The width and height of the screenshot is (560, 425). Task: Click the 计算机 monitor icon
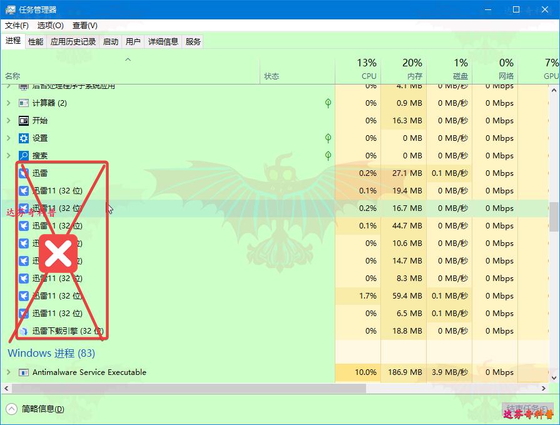(x=23, y=103)
